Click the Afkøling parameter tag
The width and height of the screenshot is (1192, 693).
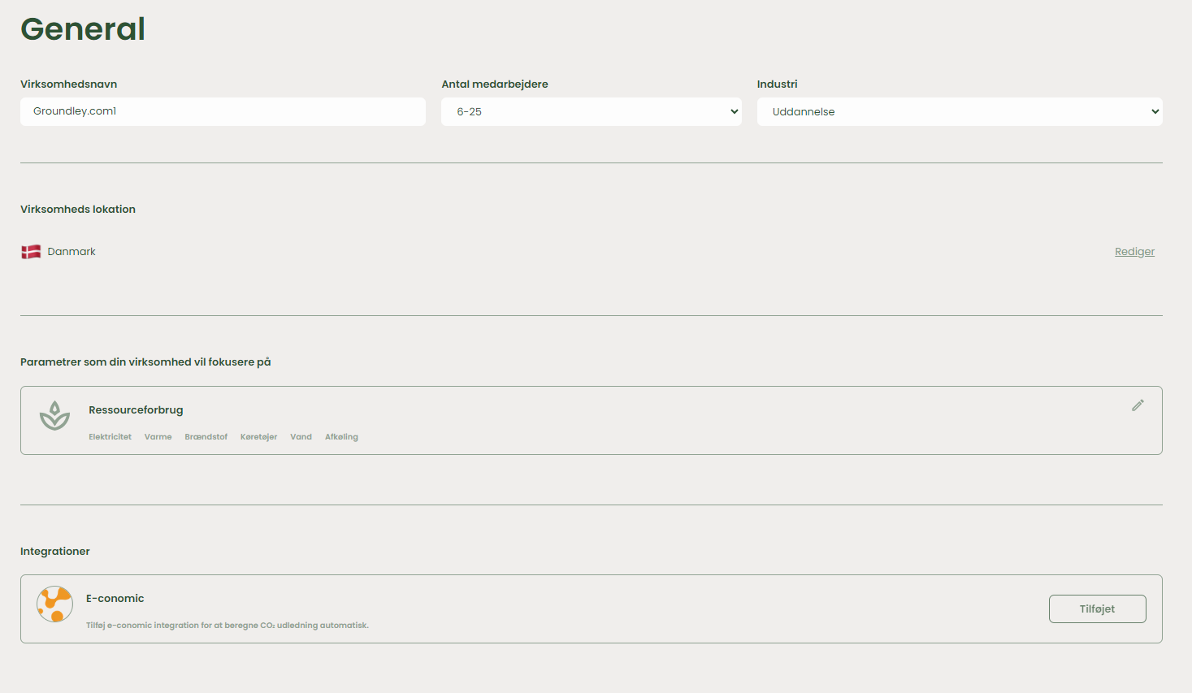(x=341, y=437)
